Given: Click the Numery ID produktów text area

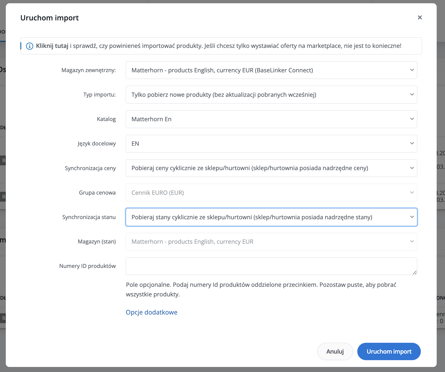Looking at the screenshot, I should [271, 266].
